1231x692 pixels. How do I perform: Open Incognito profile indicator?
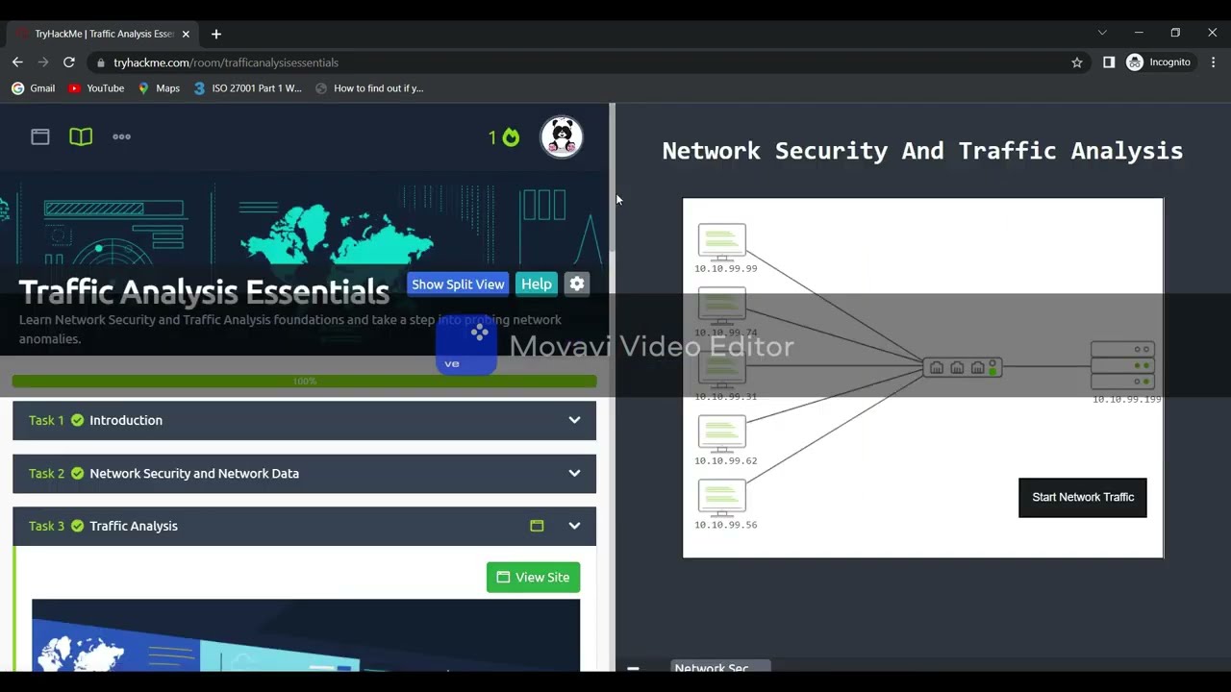[x=1159, y=62]
